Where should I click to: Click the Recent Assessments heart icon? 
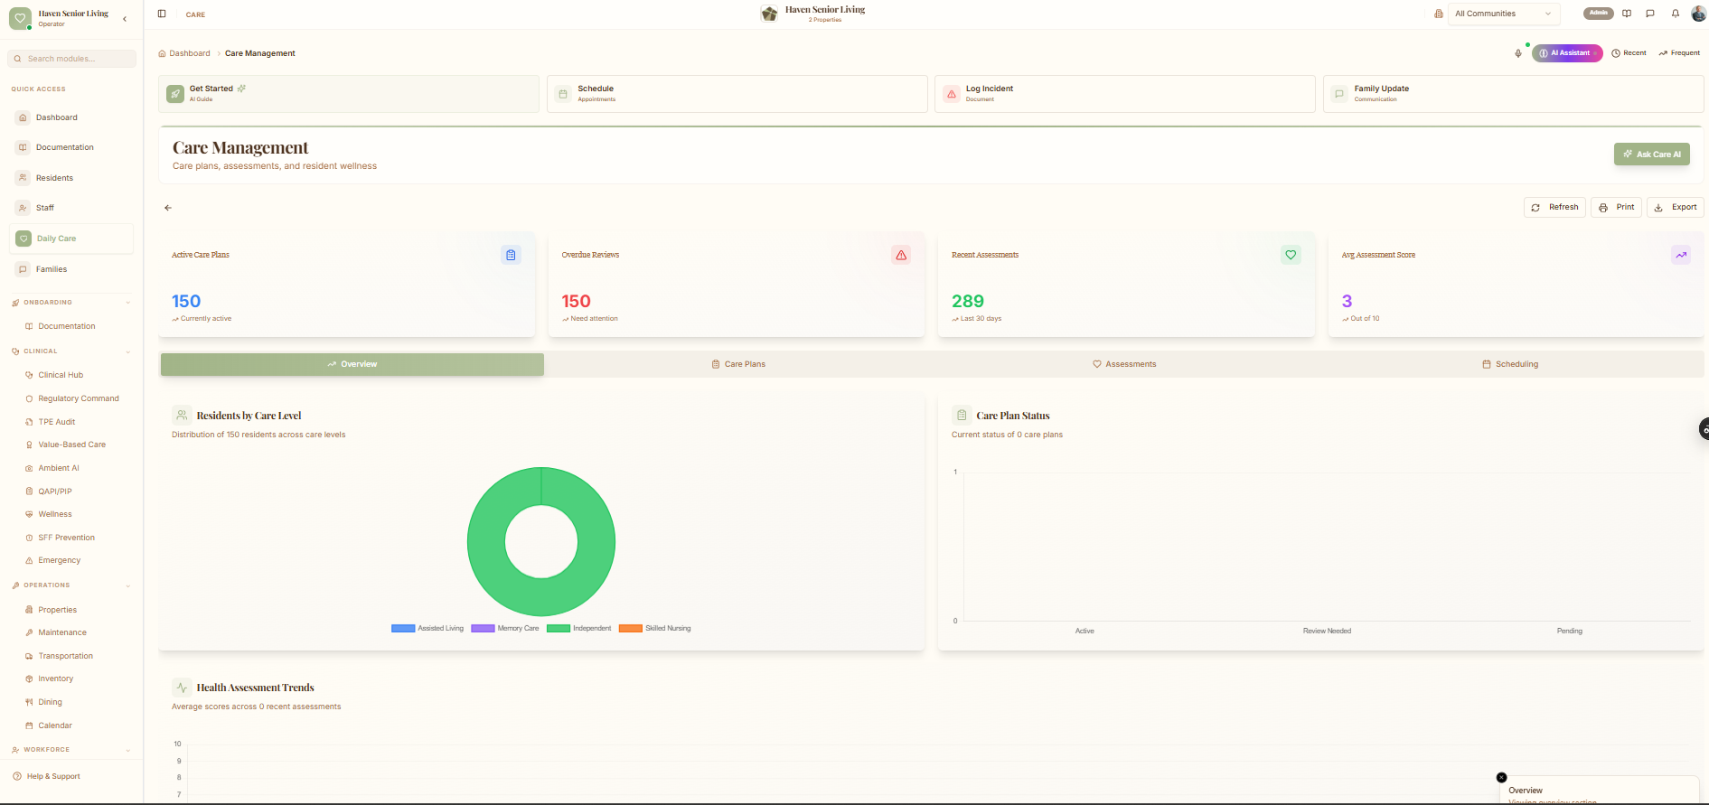pos(1291,255)
